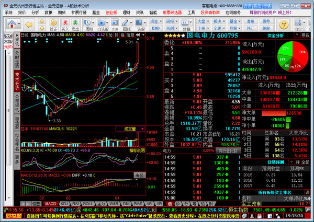Click the 军工改制 sector row
Viewport: 314px width, 222px height.
point(276,204)
